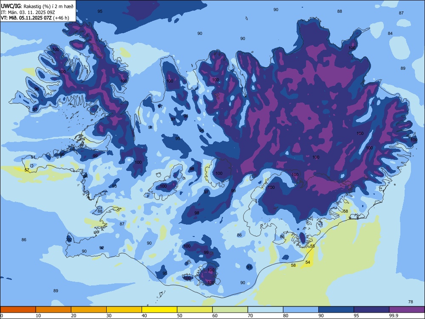Click the legend tick label '20'
Image resolution: width=425 pixels, height=319 pixels.
[x=74, y=316]
